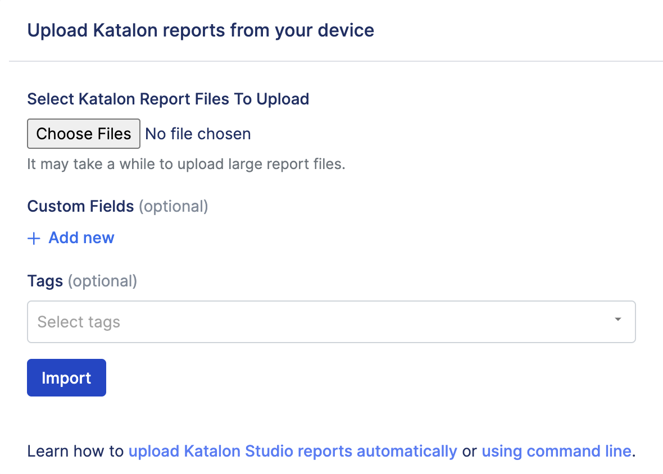Click the Upload Katalon reports heading
Image resolution: width=663 pixels, height=474 pixels.
pyautogui.click(x=201, y=30)
